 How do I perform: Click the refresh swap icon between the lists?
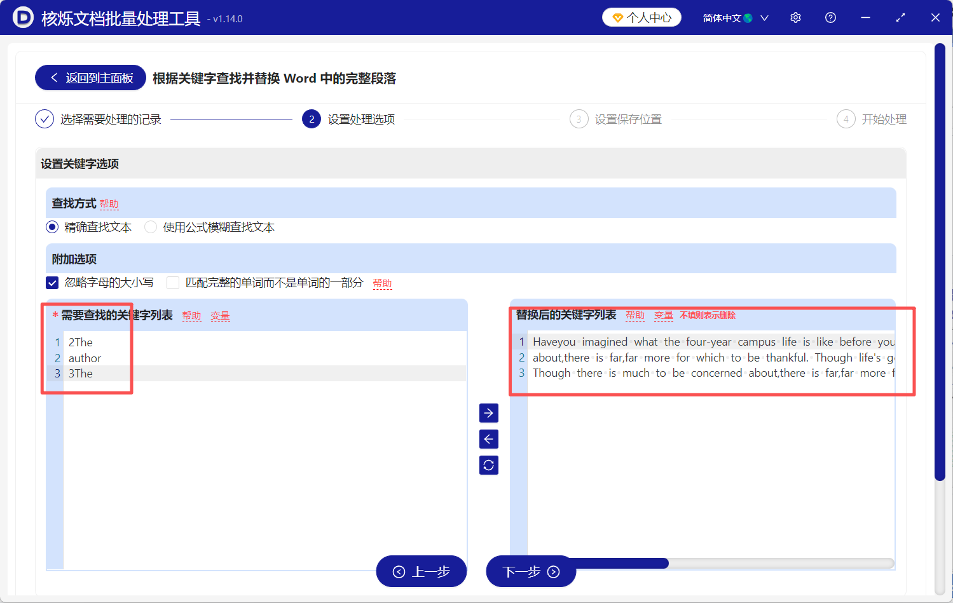488,464
